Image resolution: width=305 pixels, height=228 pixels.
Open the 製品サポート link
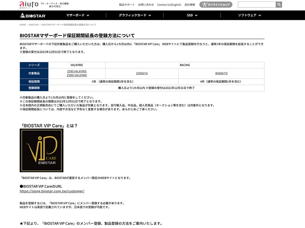[127, 5]
